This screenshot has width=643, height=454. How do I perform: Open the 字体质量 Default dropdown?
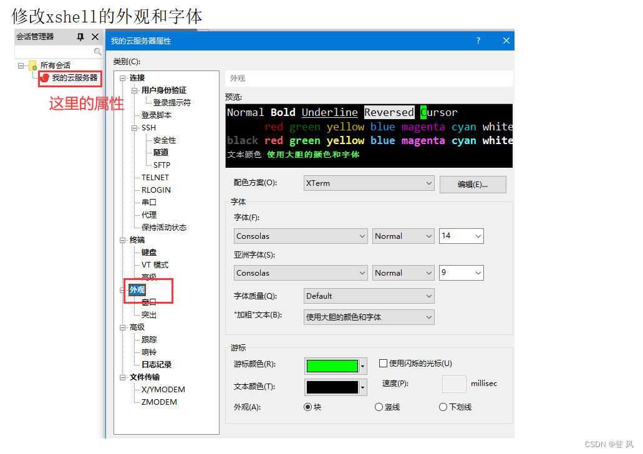pos(369,296)
